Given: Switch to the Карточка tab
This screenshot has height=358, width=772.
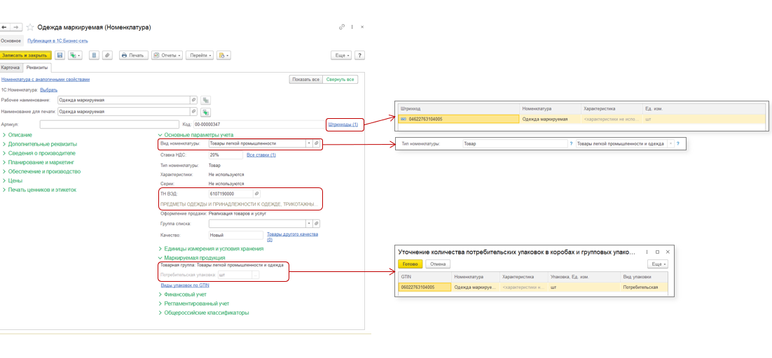Looking at the screenshot, I should [11, 68].
